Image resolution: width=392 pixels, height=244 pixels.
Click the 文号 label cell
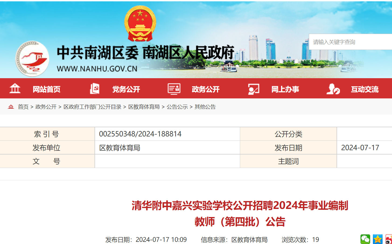pyautogui.click(x=47, y=161)
